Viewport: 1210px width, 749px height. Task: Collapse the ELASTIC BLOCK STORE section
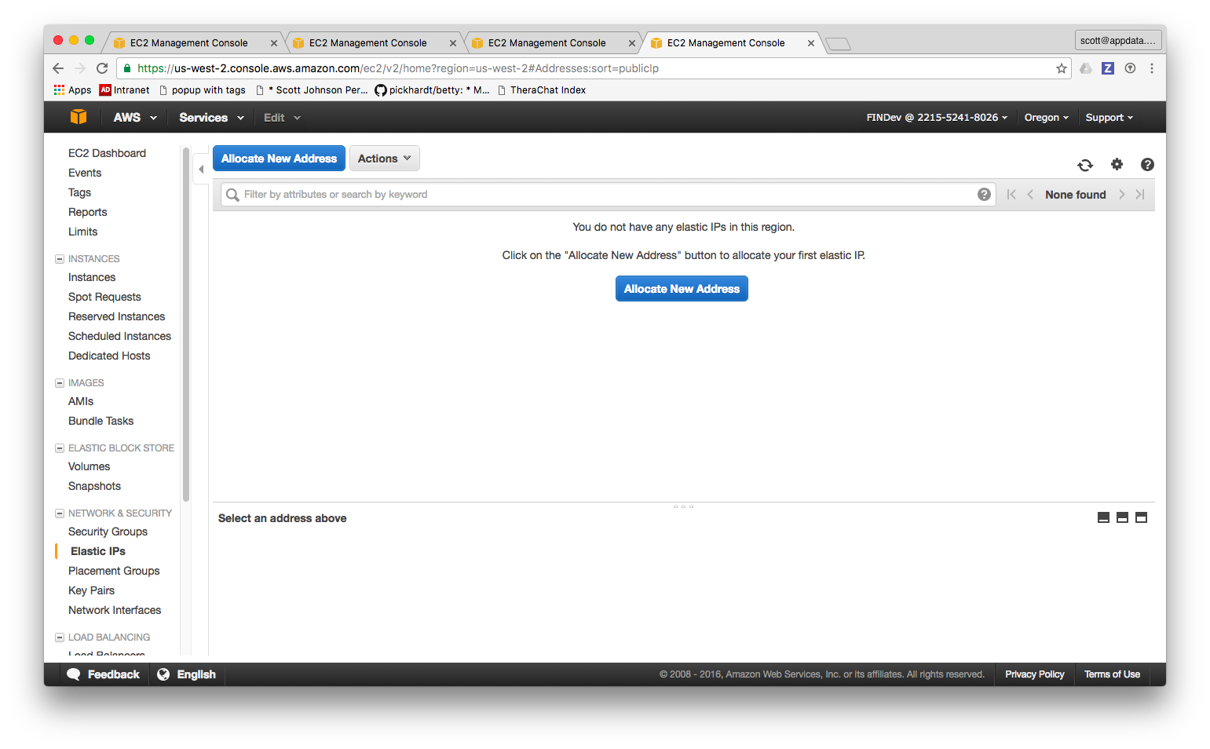coord(60,448)
